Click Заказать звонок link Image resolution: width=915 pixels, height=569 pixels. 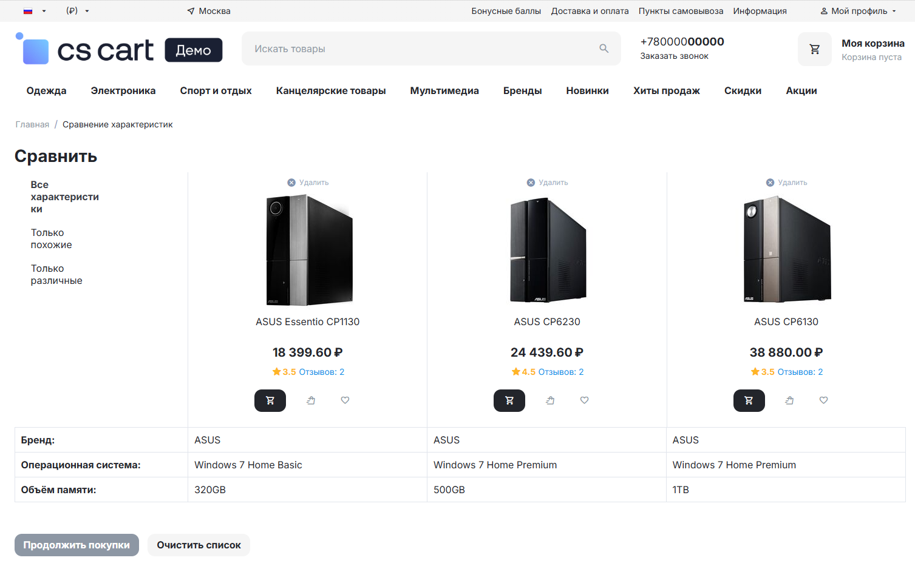coord(674,56)
